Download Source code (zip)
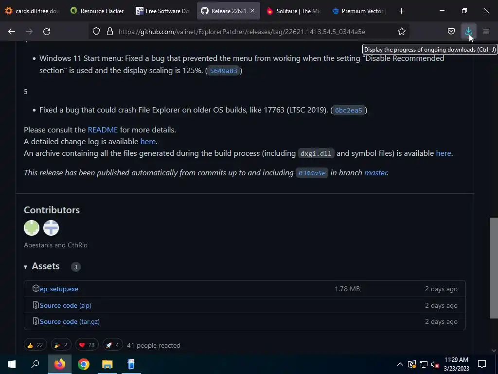Image resolution: width=498 pixels, height=374 pixels. point(66,305)
